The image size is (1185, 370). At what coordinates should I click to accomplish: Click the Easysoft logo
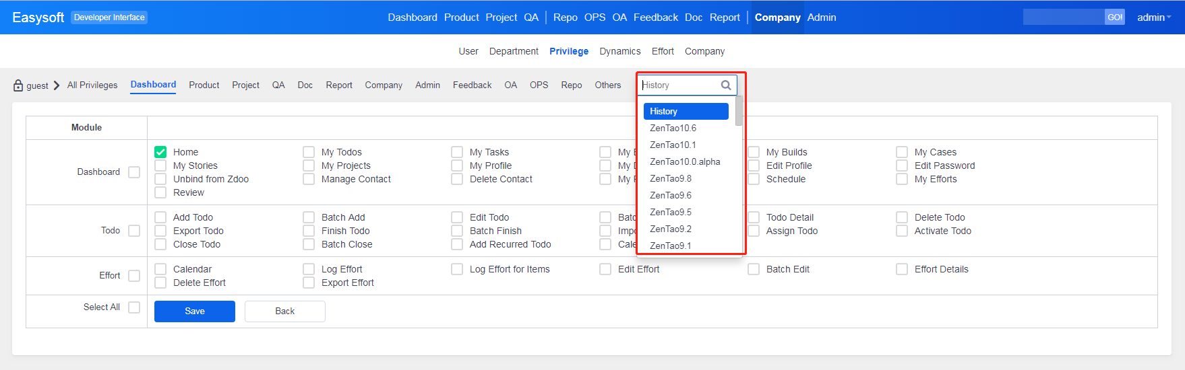point(38,17)
